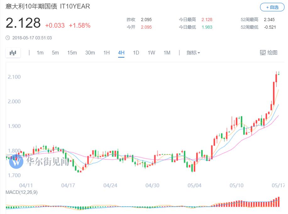
Task: Click the 华尔街见闻 watermark logo
Action: coord(16,161)
